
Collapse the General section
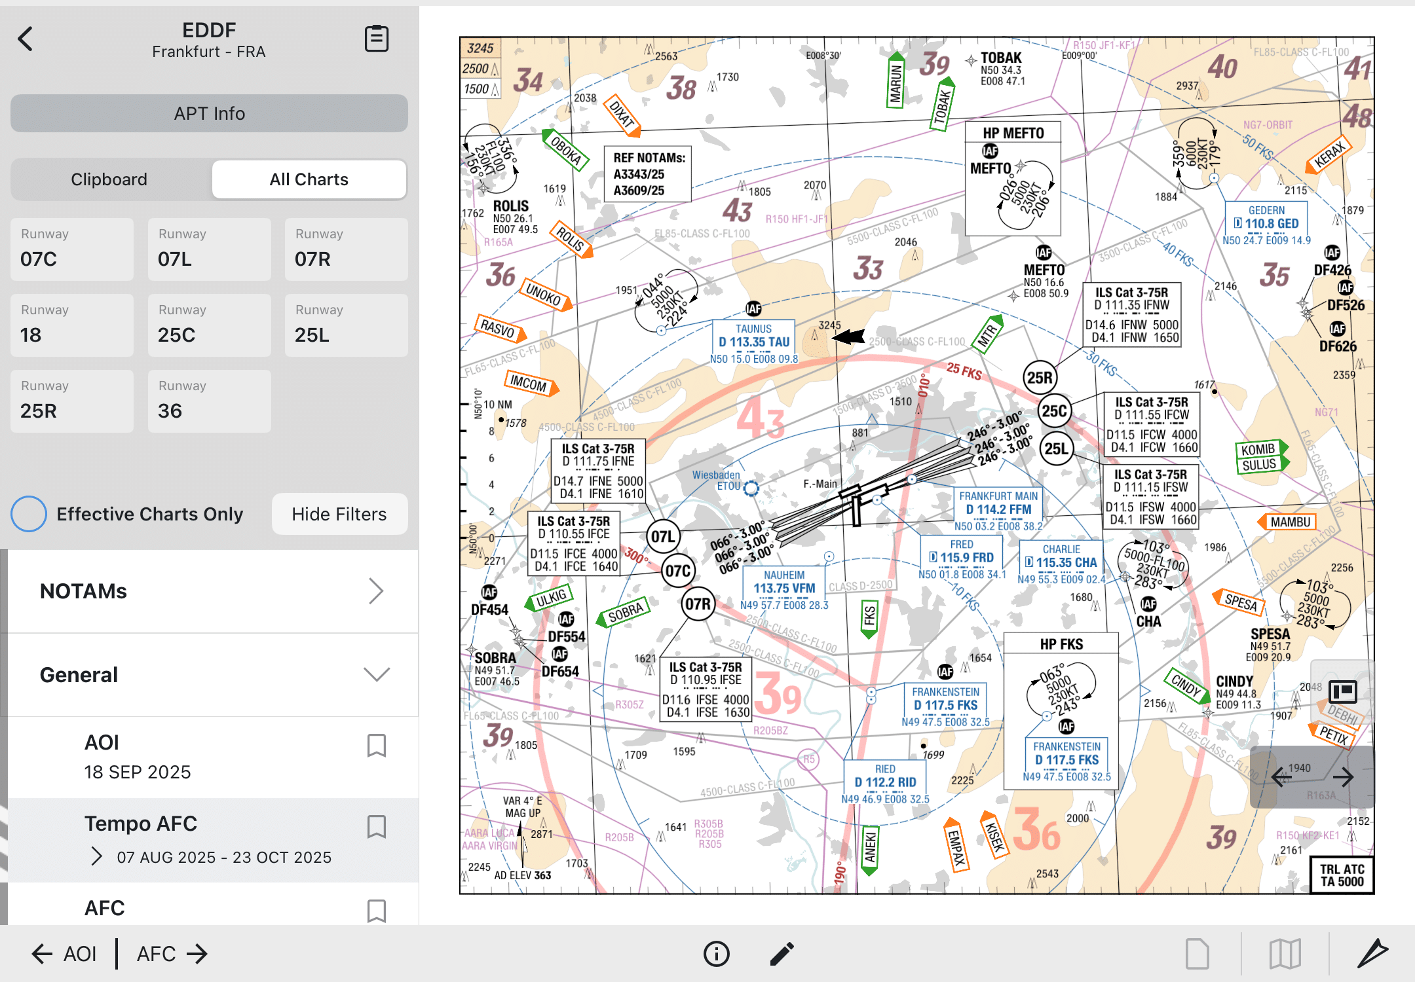tap(376, 674)
